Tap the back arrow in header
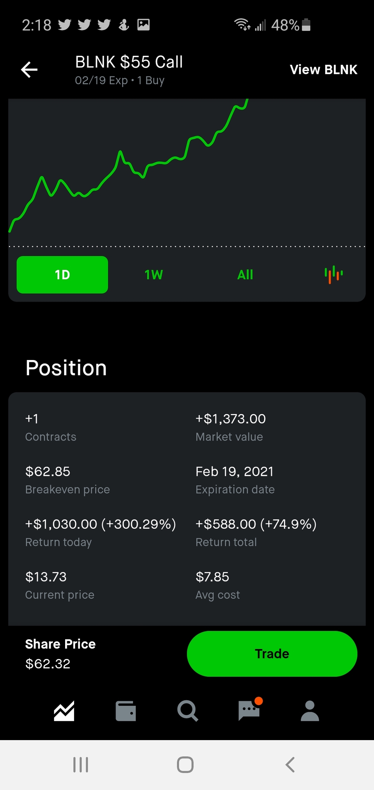 29,70
